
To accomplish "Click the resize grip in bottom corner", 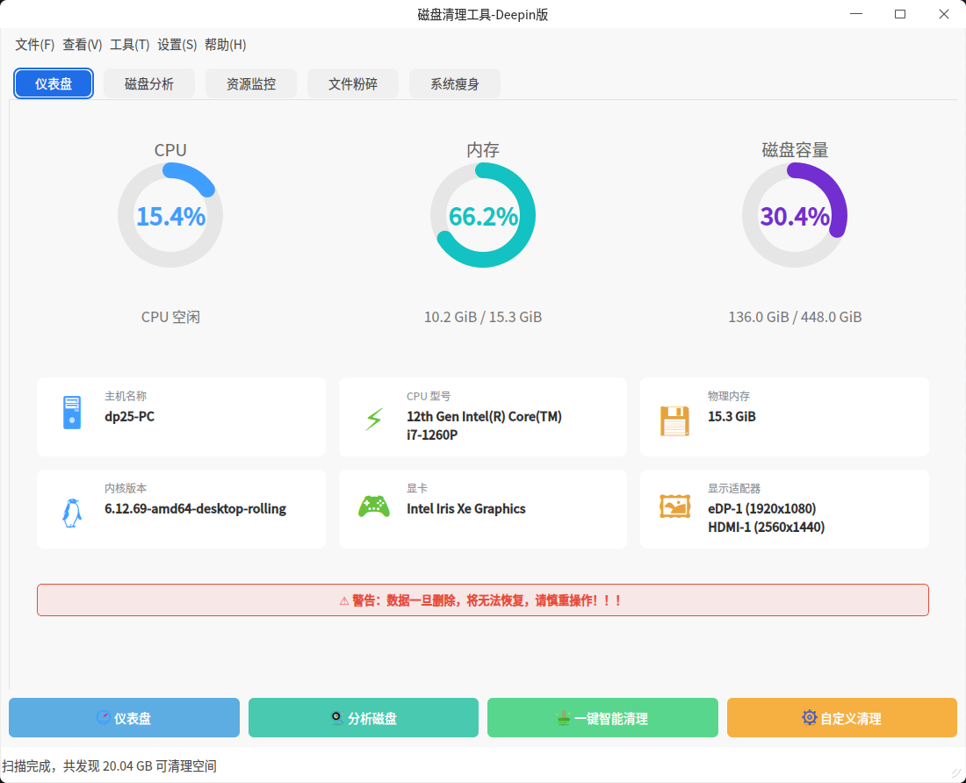I will [x=955, y=772].
